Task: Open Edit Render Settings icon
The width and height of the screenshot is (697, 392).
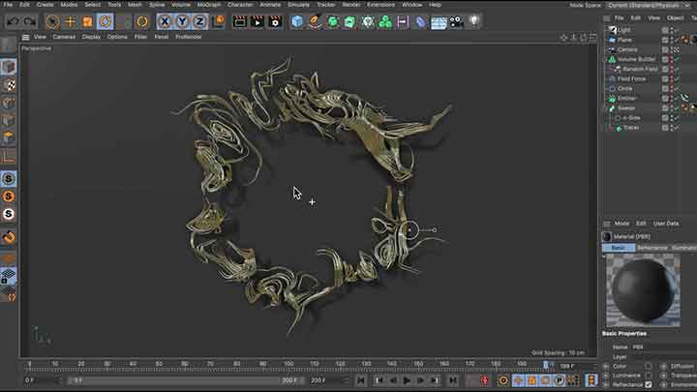Action: 275,21
